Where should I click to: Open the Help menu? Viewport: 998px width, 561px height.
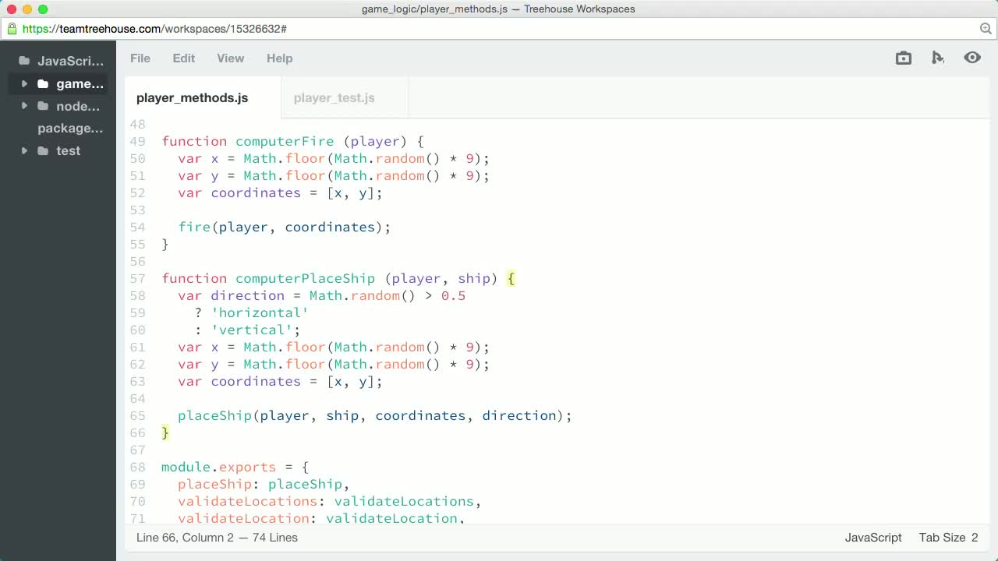(x=280, y=58)
